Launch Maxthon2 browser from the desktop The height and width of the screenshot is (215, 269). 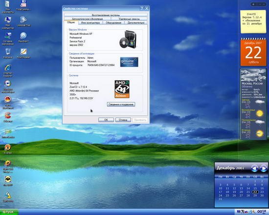[23, 37]
